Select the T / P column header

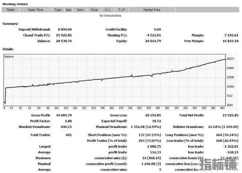(121, 10)
